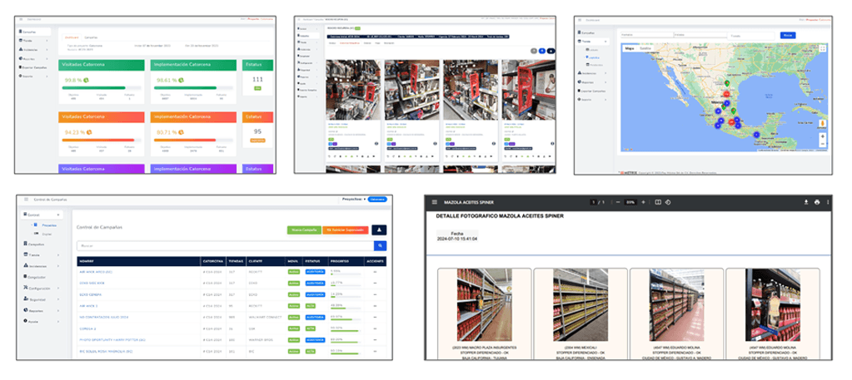Click progress bar of AIR WICK 3 row
This screenshot has height=380, width=852.
tap(345, 308)
